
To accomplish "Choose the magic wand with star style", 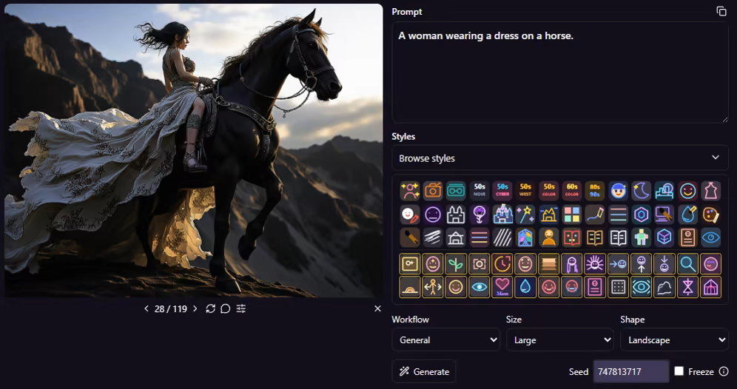I will pyautogui.click(x=525, y=214).
